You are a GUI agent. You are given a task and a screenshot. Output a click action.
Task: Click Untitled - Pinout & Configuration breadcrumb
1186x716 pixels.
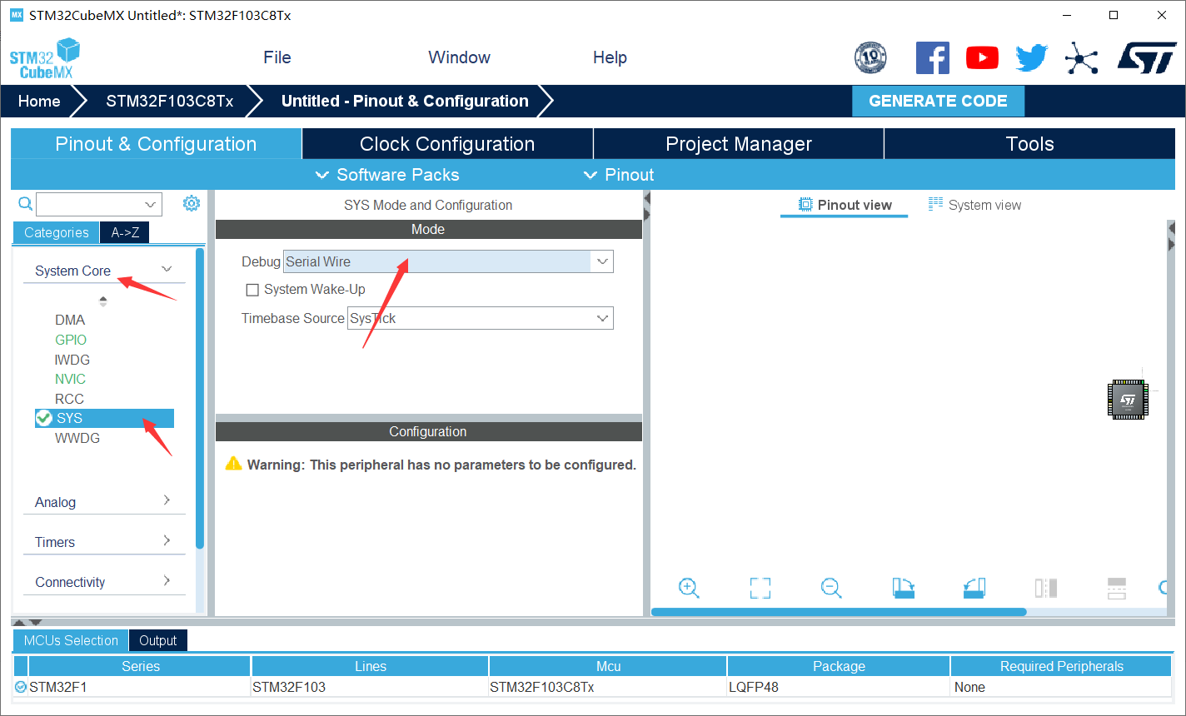point(405,101)
